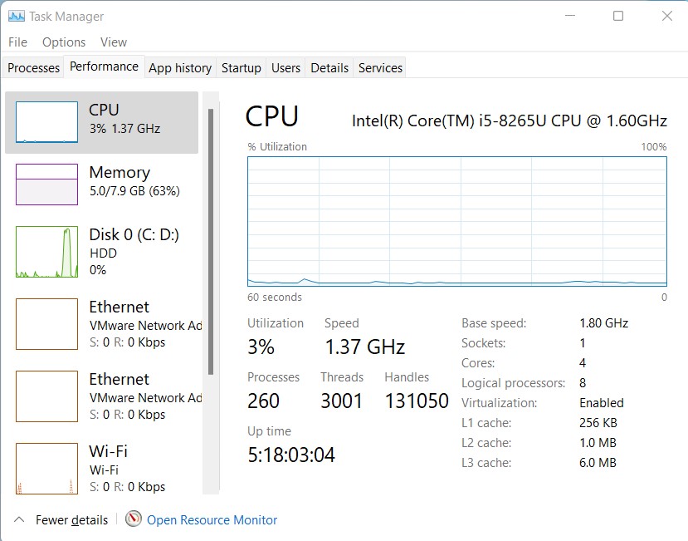Click the chevron next to Fewer details
Image resolution: width=688 pixels, height=541 pixels.
18,519
